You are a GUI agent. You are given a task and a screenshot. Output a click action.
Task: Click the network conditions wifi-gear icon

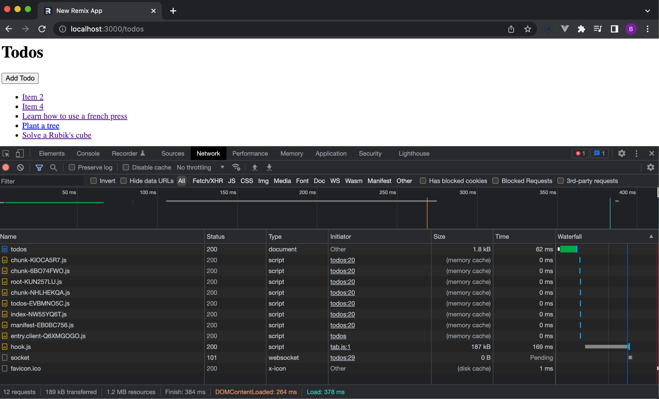pos(236,167)
